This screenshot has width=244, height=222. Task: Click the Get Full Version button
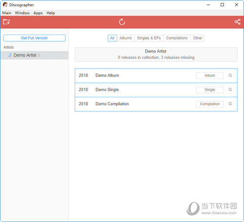click(x=34, y=38)
